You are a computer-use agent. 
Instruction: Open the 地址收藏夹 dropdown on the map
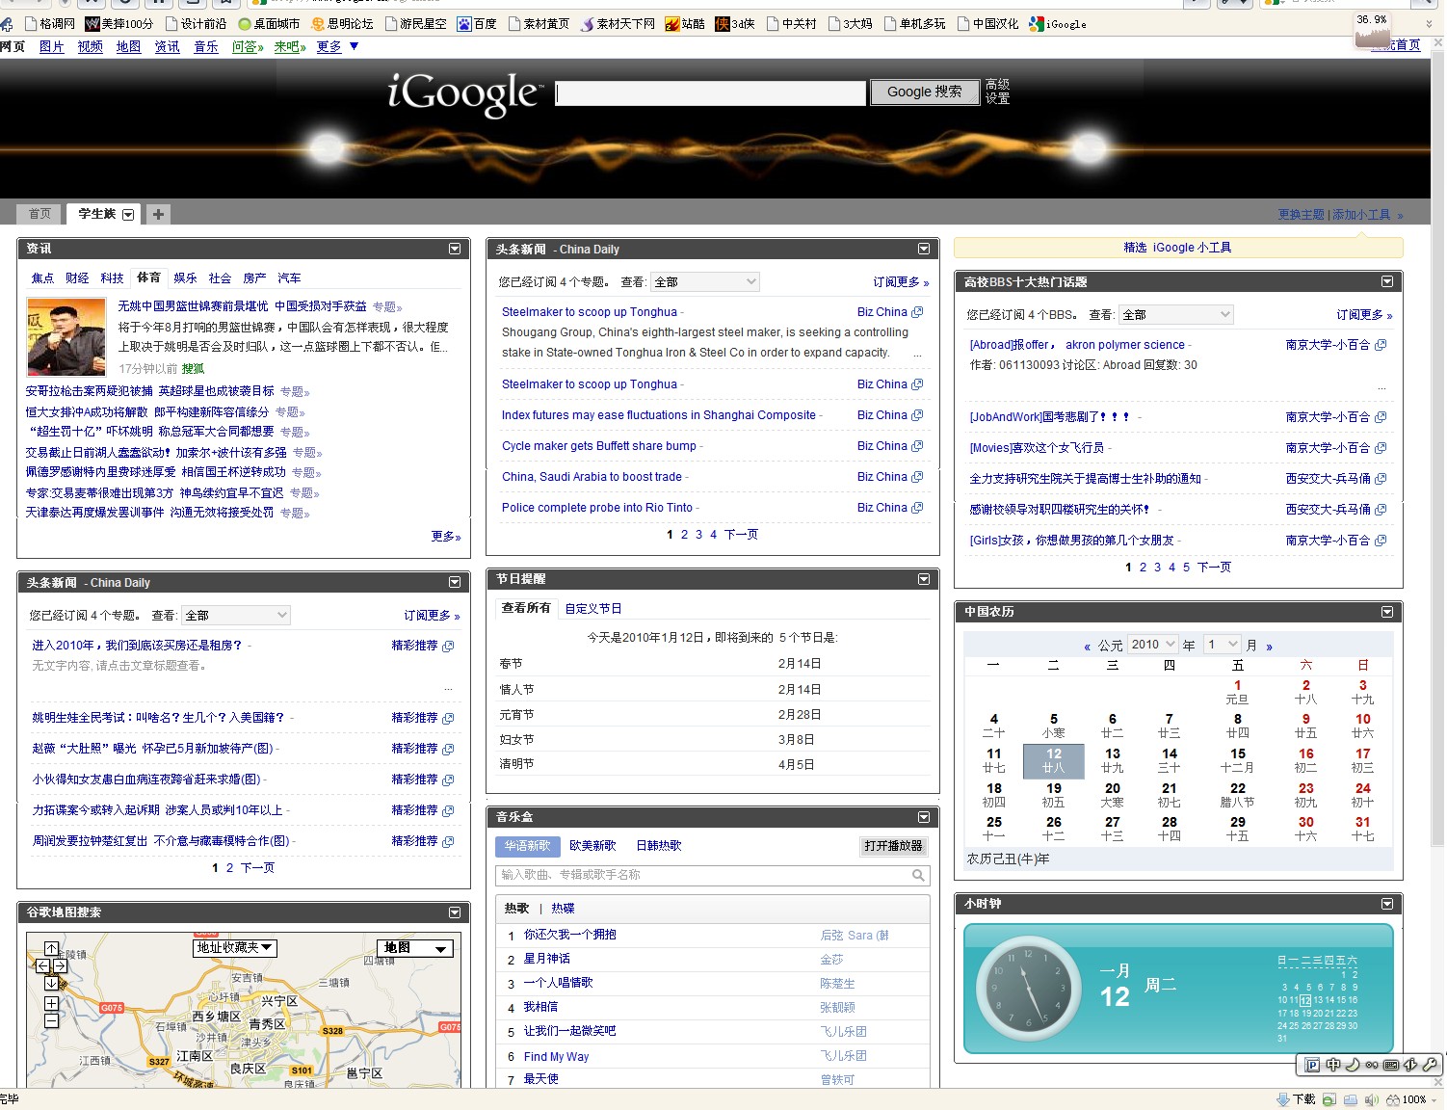pyautogui.click(x=236, y=948)
